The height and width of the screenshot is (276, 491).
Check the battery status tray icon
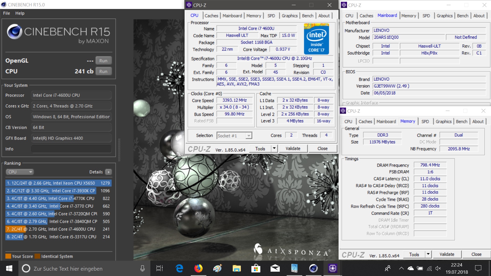point(420,269)
